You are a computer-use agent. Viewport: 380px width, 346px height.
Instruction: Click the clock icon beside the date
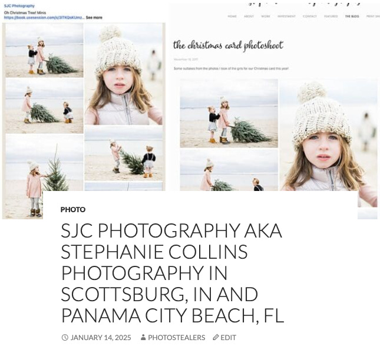pyautogui.click(x=65, y=337)
